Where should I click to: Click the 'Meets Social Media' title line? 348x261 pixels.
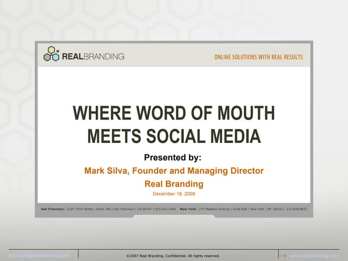(x=174, y=136)
